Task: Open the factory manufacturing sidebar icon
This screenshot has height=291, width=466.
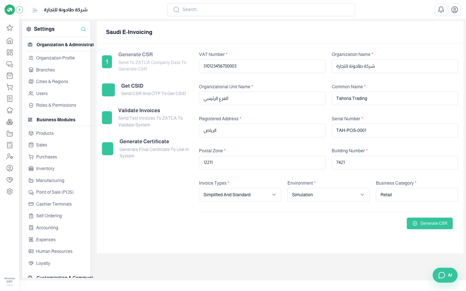Action: pyautogui.click(x=10, y=134)
